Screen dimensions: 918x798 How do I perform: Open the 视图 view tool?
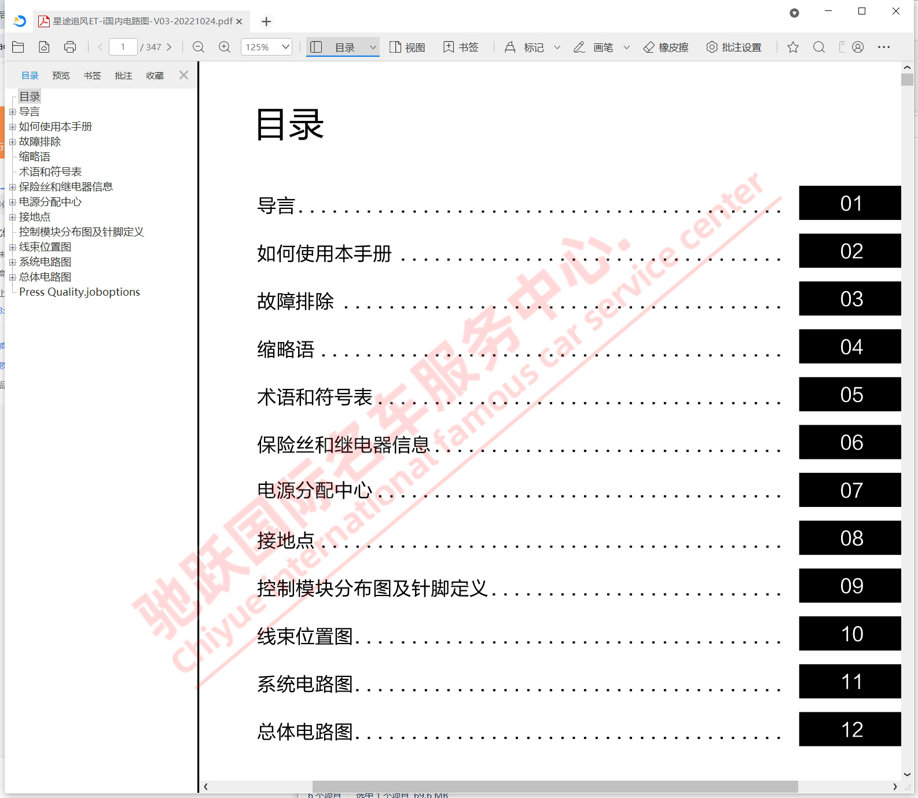pyautogui.click(x=407, y=47)
